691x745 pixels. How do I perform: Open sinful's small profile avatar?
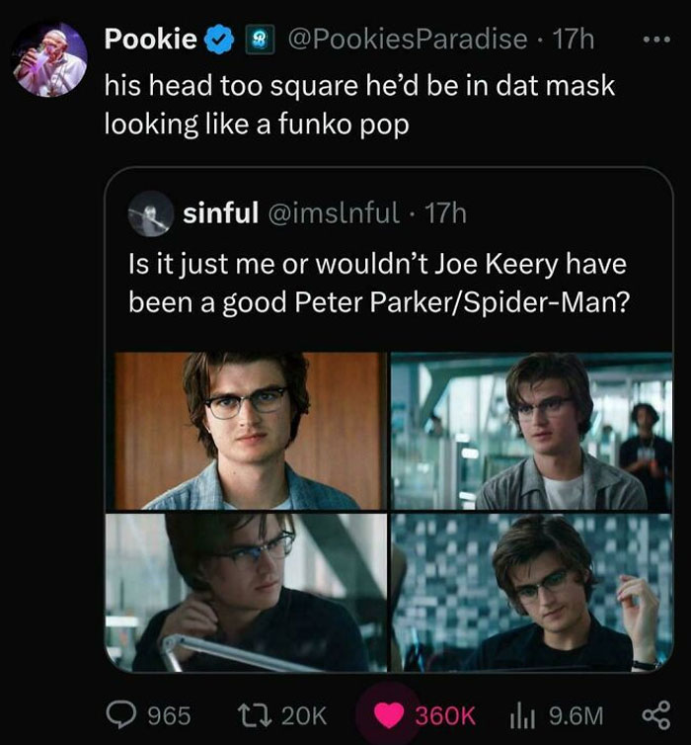(150, 213)
